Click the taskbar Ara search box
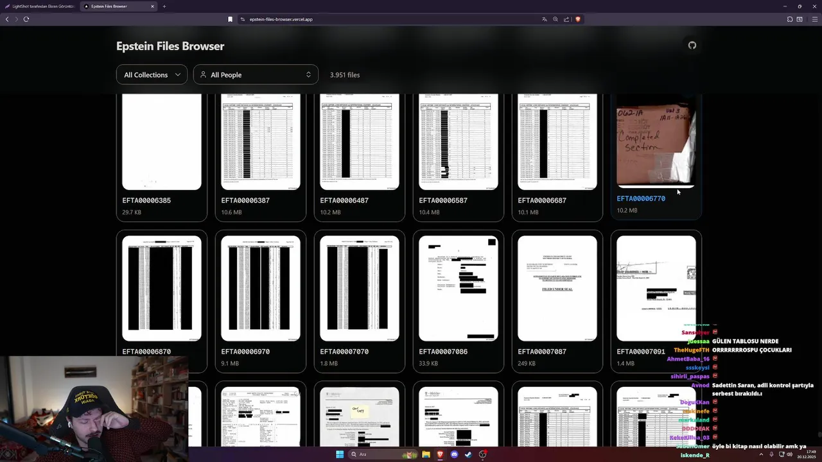Image resolution: width=822 pixels, height=462 pixels. pyautogui.click(x=382, y=454)
